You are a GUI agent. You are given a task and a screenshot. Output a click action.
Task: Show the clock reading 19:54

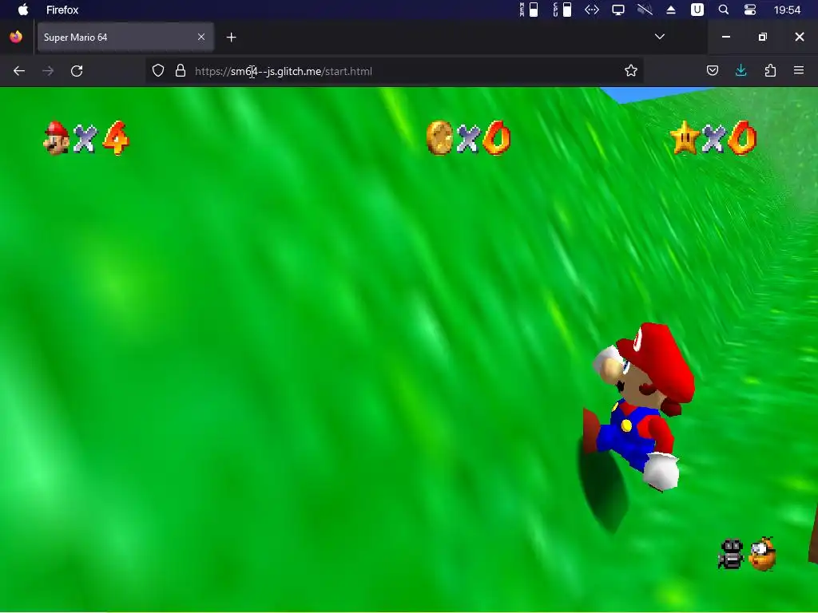[x=787, y=10]
